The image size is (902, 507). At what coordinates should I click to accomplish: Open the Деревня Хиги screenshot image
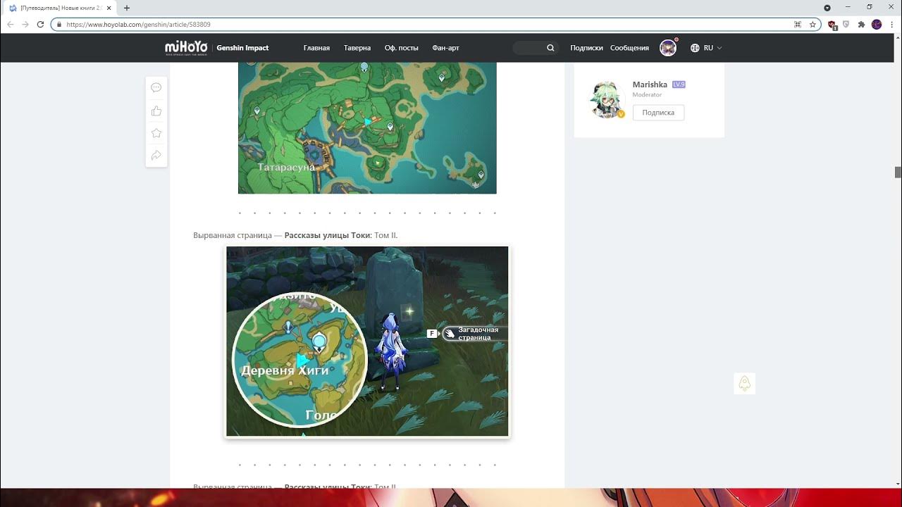tap(367, 342)
